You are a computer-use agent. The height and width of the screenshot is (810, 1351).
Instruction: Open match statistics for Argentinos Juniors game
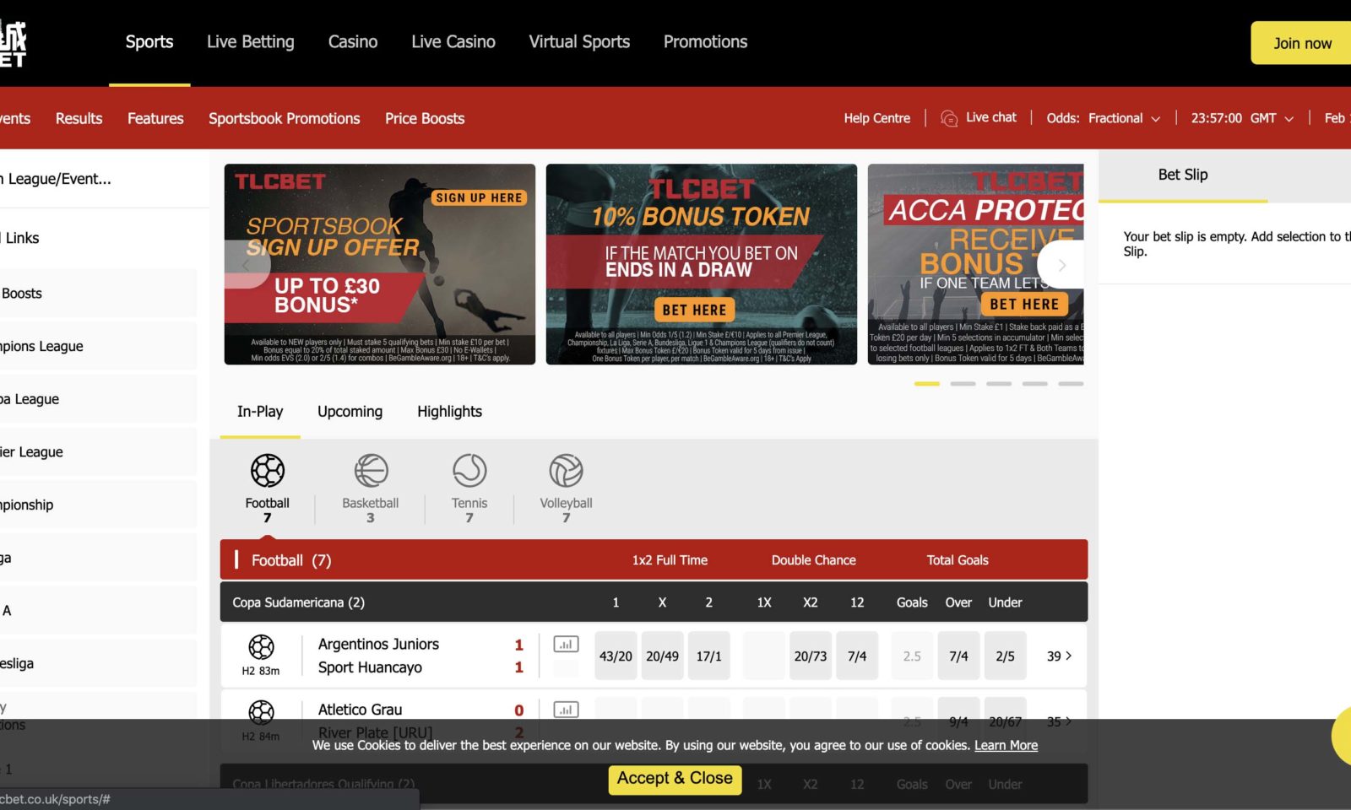pos(566,644)
